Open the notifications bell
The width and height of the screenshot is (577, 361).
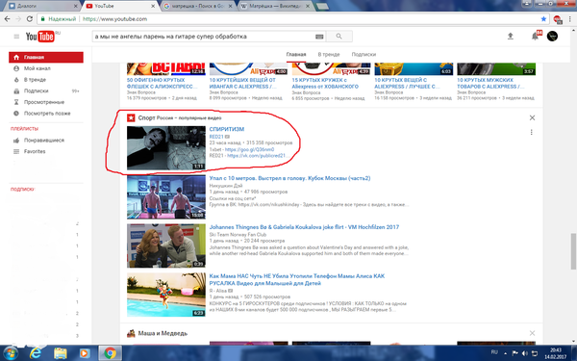(535, 37)
